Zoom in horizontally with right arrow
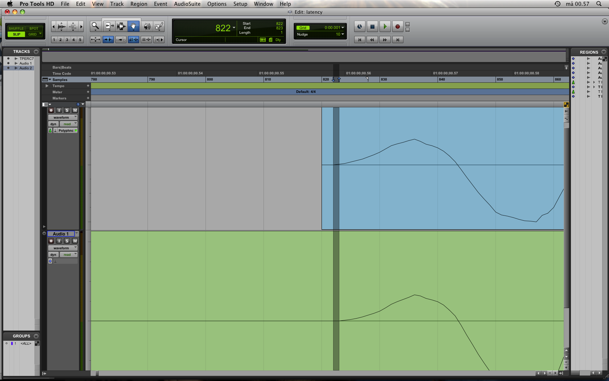This screenshot has width=609, height=381. coord(81,26)
